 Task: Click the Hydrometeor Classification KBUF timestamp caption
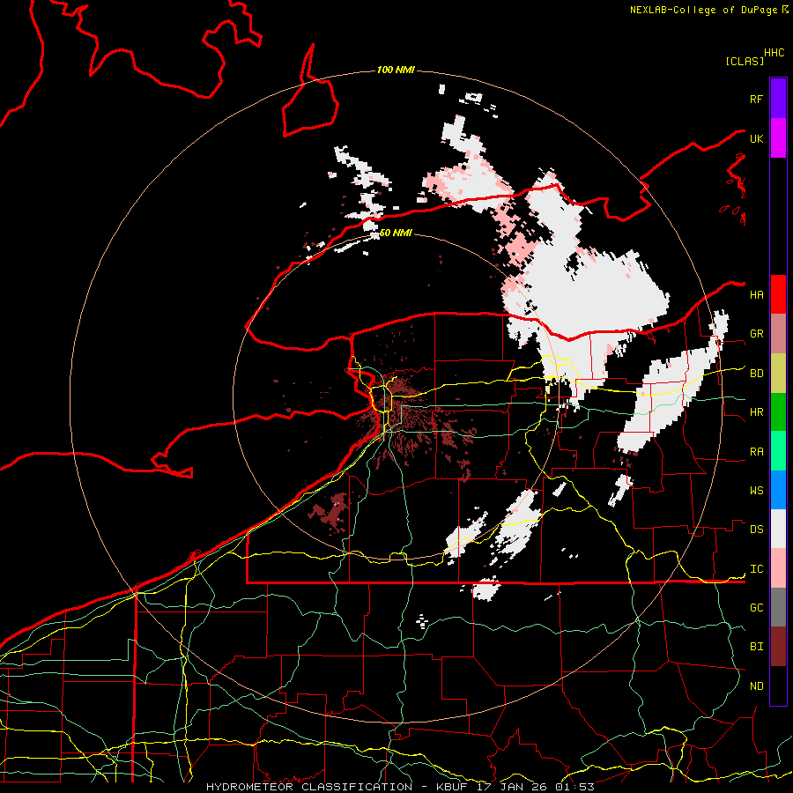pyautogui.click(x=400, y=787)
